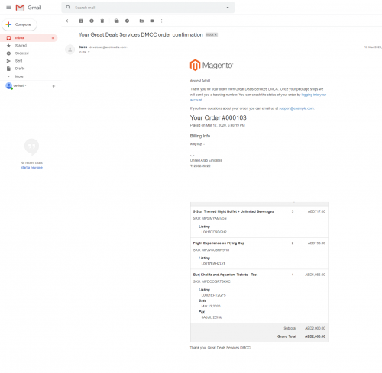
Task: Move email to a folder
Action: [x=141, y=21]
